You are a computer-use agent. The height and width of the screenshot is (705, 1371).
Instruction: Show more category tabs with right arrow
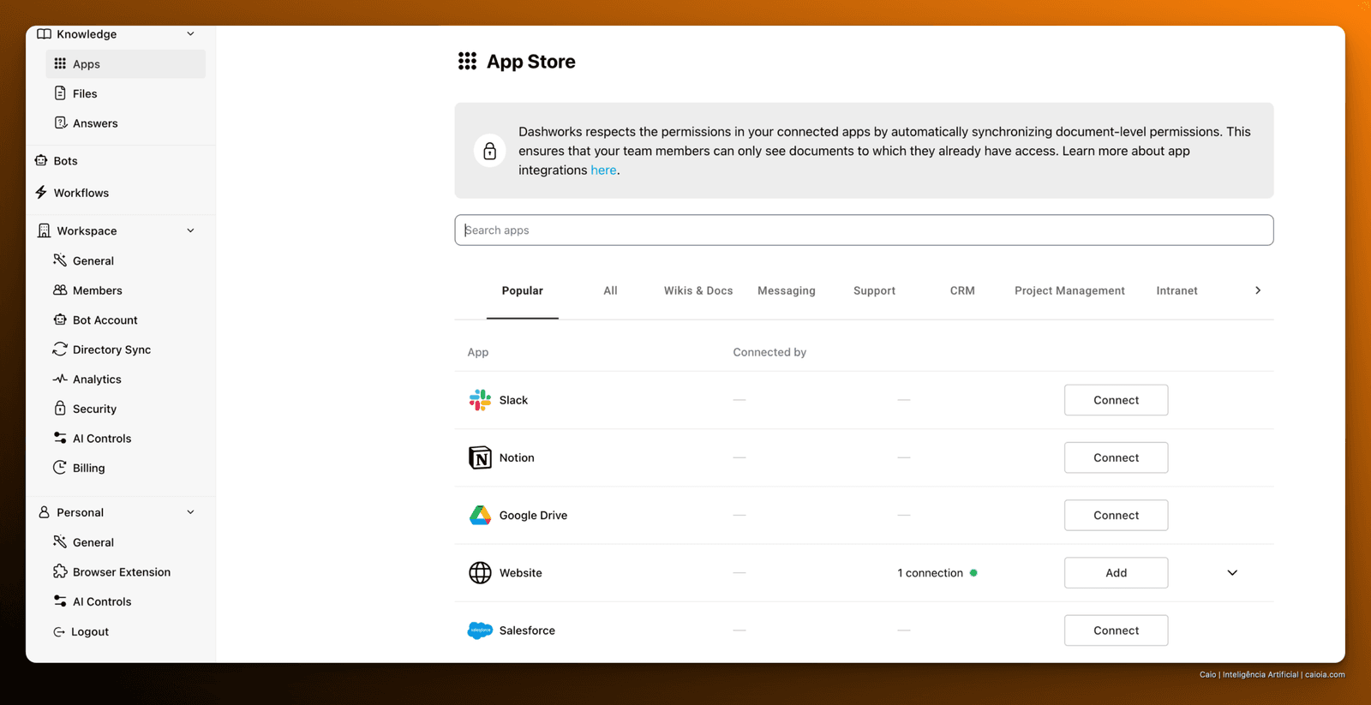pyautogui.click(x=1258, y=290)
